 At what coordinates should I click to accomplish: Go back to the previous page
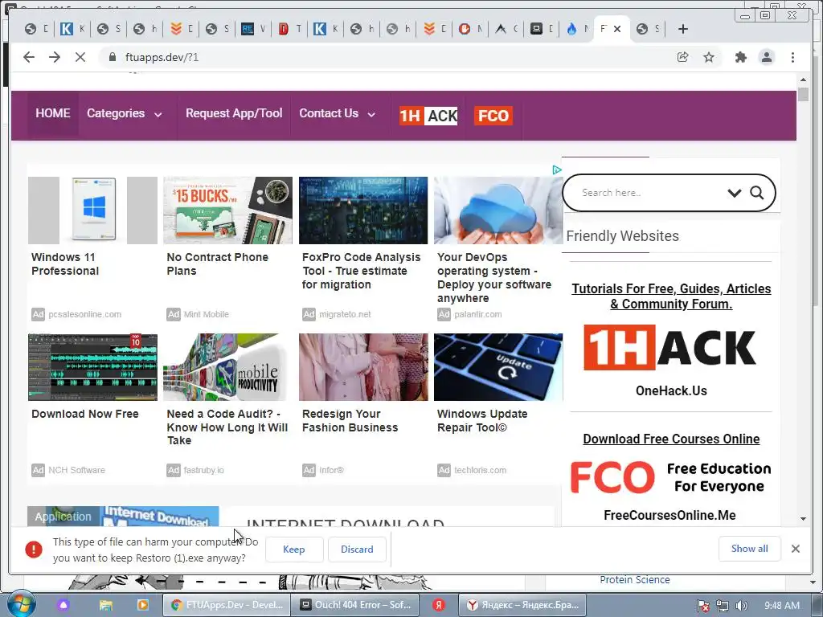pyautogui.click(x=29, y=57)
